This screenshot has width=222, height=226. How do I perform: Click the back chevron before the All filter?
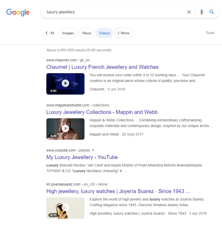click(x=47, y=33)
